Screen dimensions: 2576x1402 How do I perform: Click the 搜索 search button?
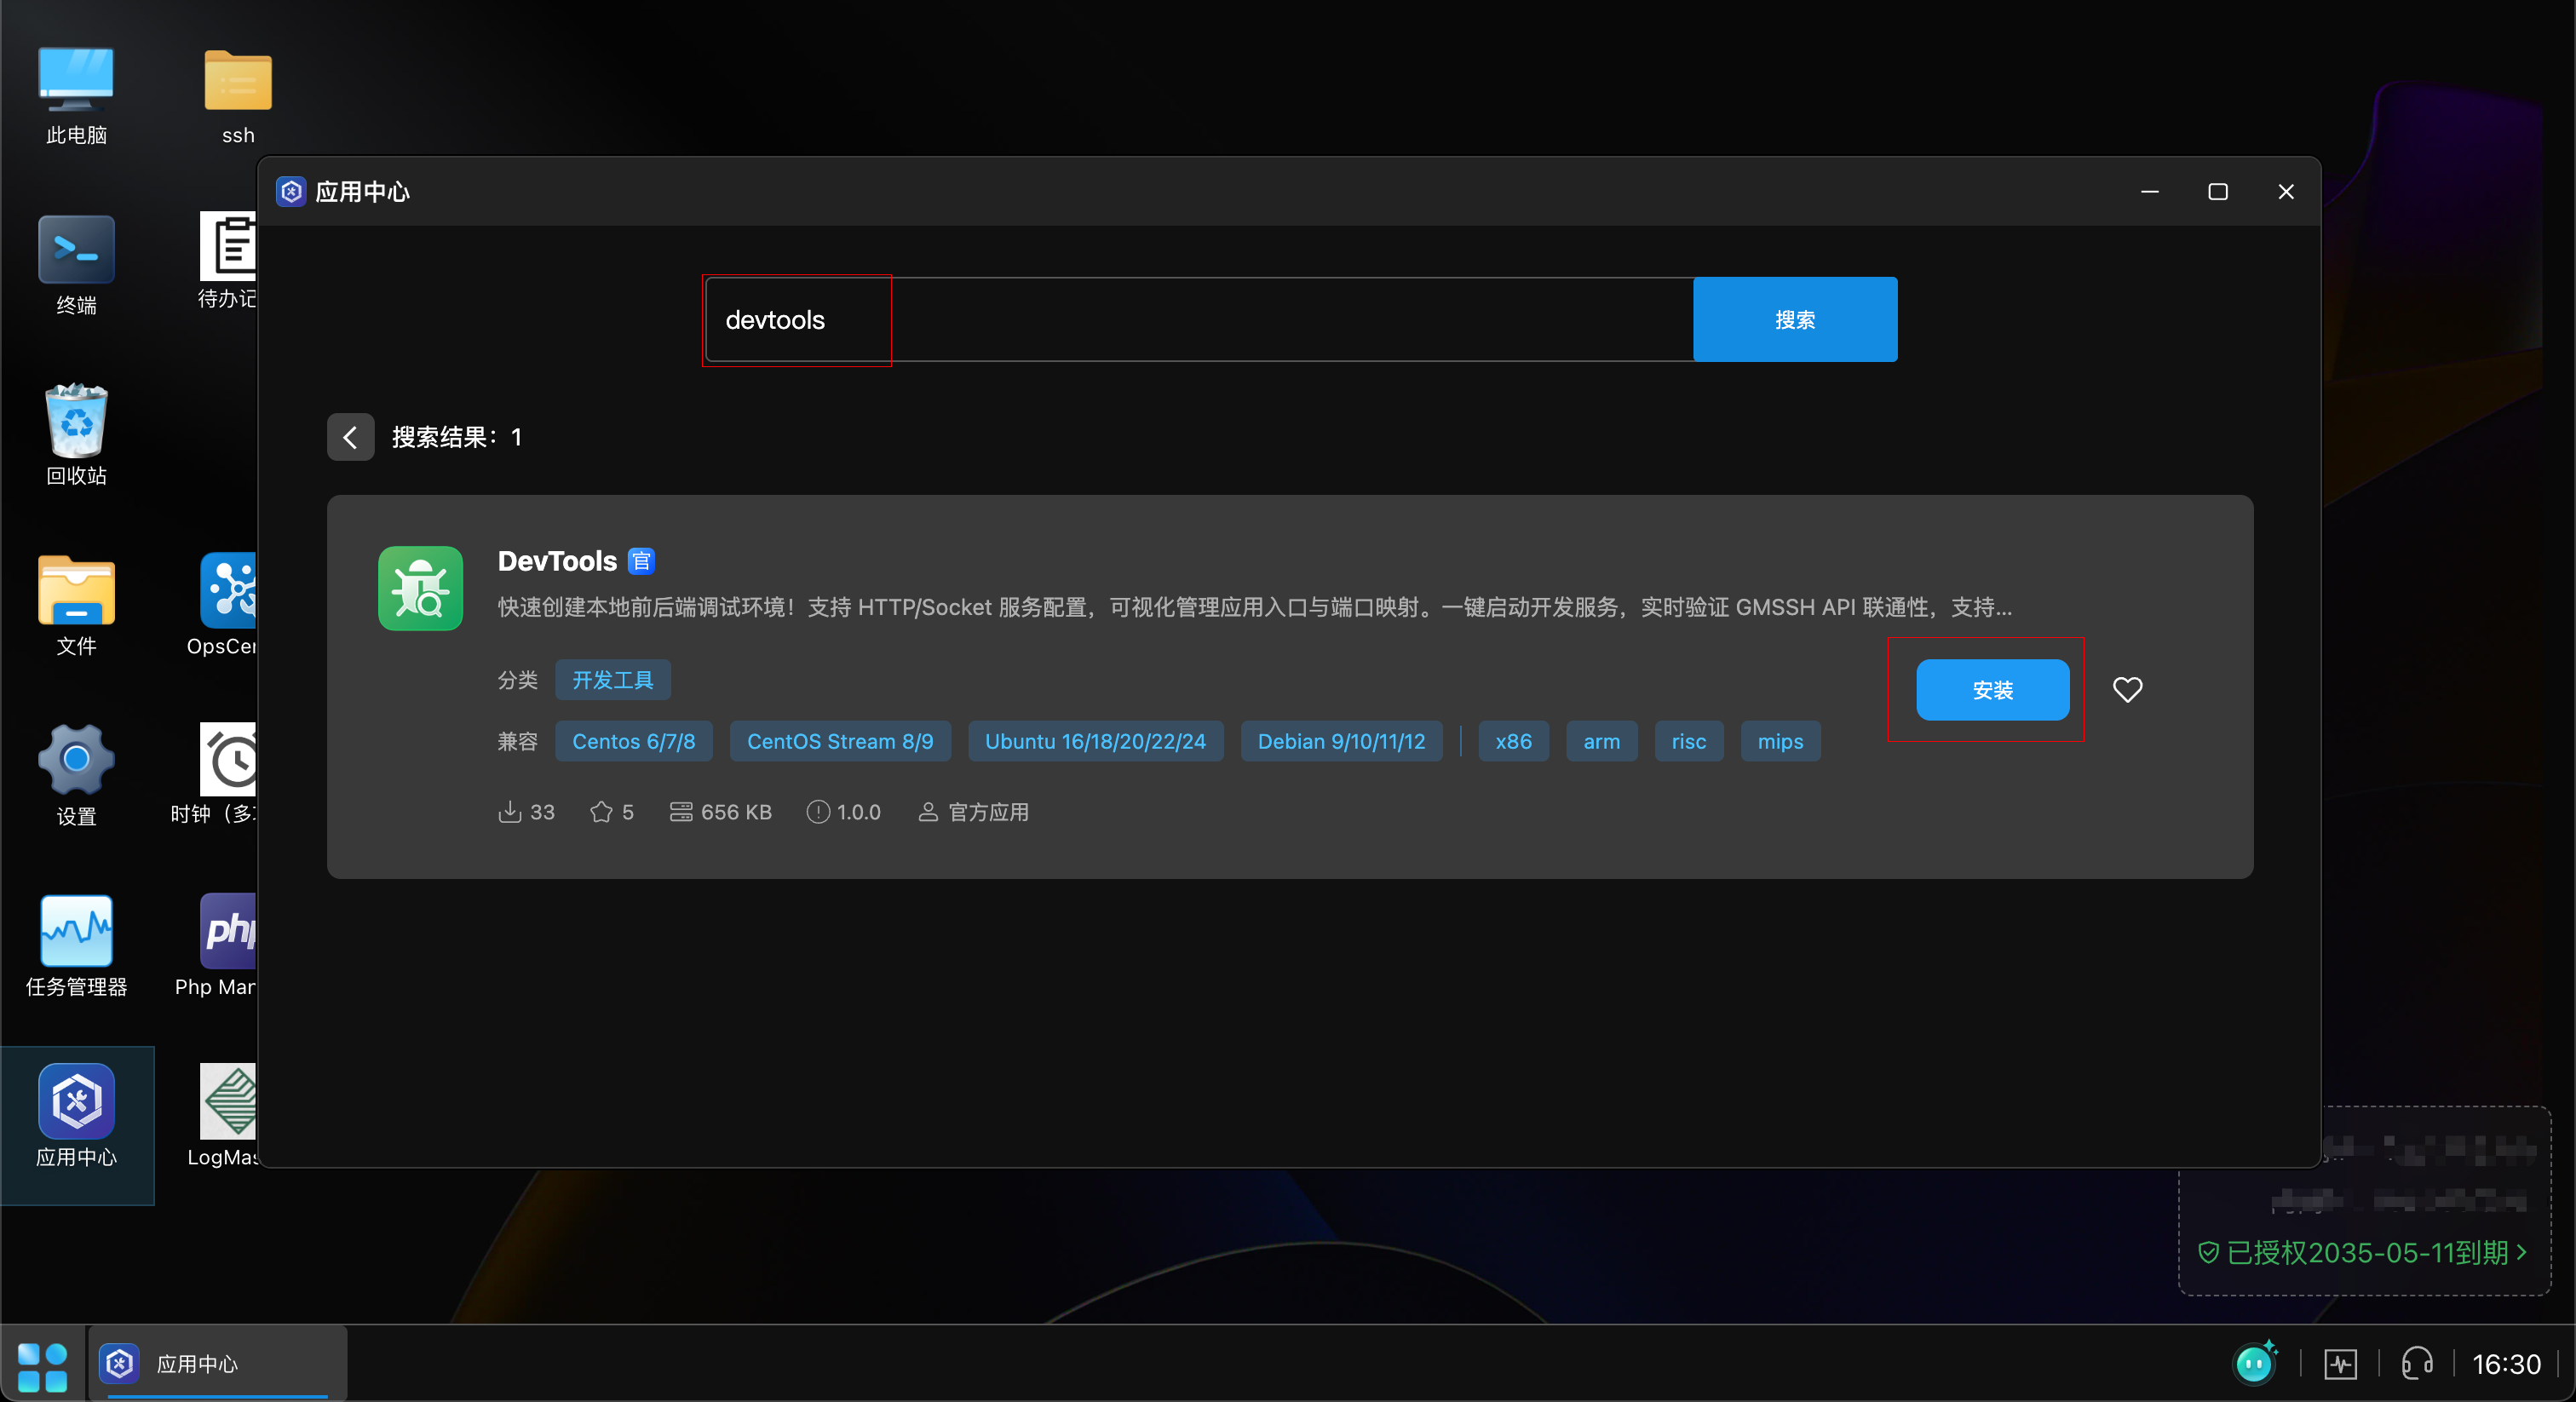tap(1794, 319)
